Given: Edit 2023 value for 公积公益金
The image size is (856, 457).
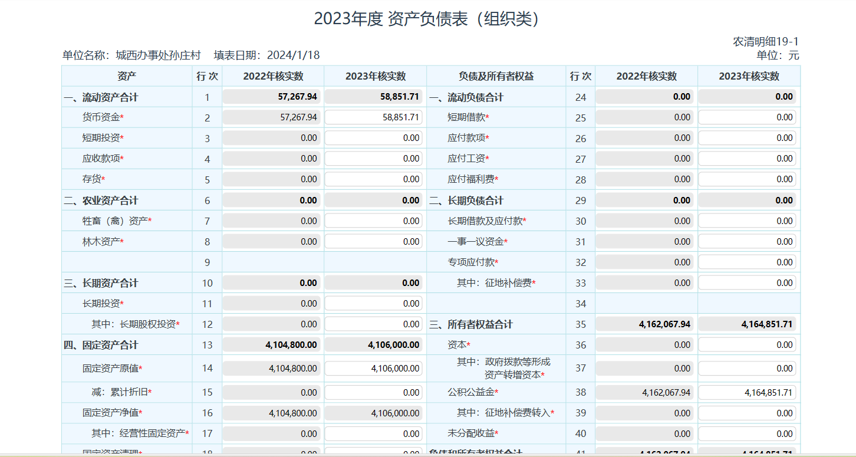Looking at the screenshot, I should click(747, 392).
